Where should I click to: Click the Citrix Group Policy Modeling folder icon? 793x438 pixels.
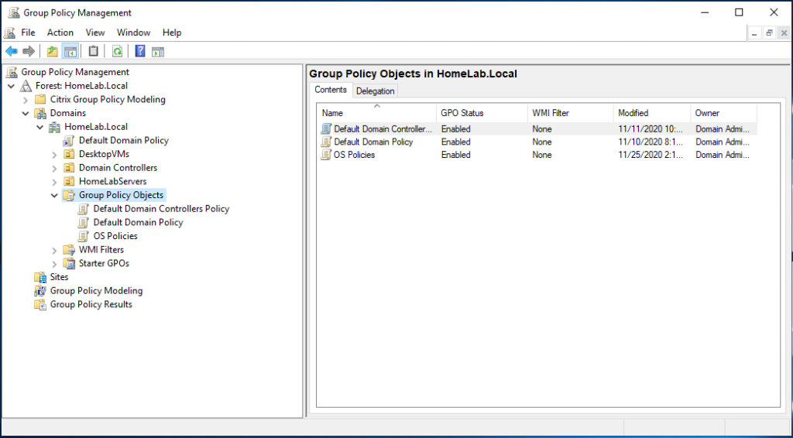[x=40, y=100]
